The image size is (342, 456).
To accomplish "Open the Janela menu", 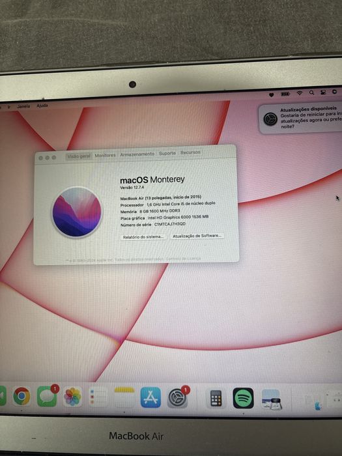I will point(23,106).
